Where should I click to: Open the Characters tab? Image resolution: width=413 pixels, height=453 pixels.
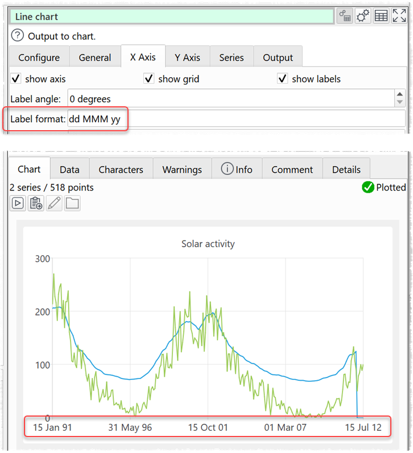(121, 169)
